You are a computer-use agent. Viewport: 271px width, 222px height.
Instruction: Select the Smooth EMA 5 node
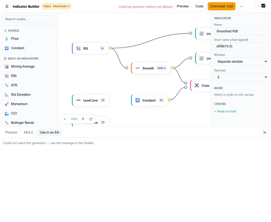151,68
